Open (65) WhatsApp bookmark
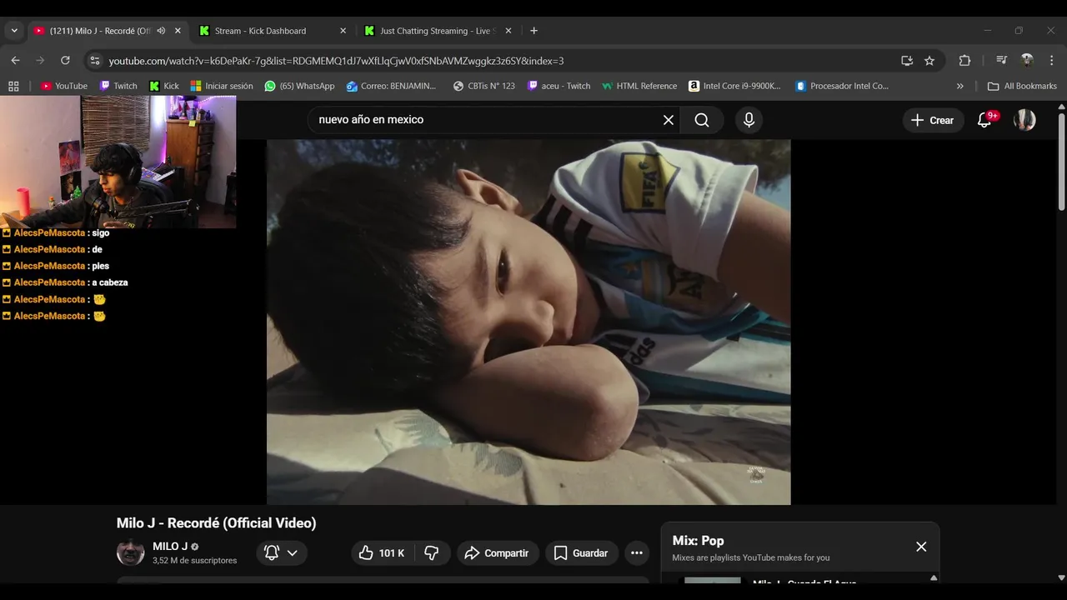 coord(299,86)
